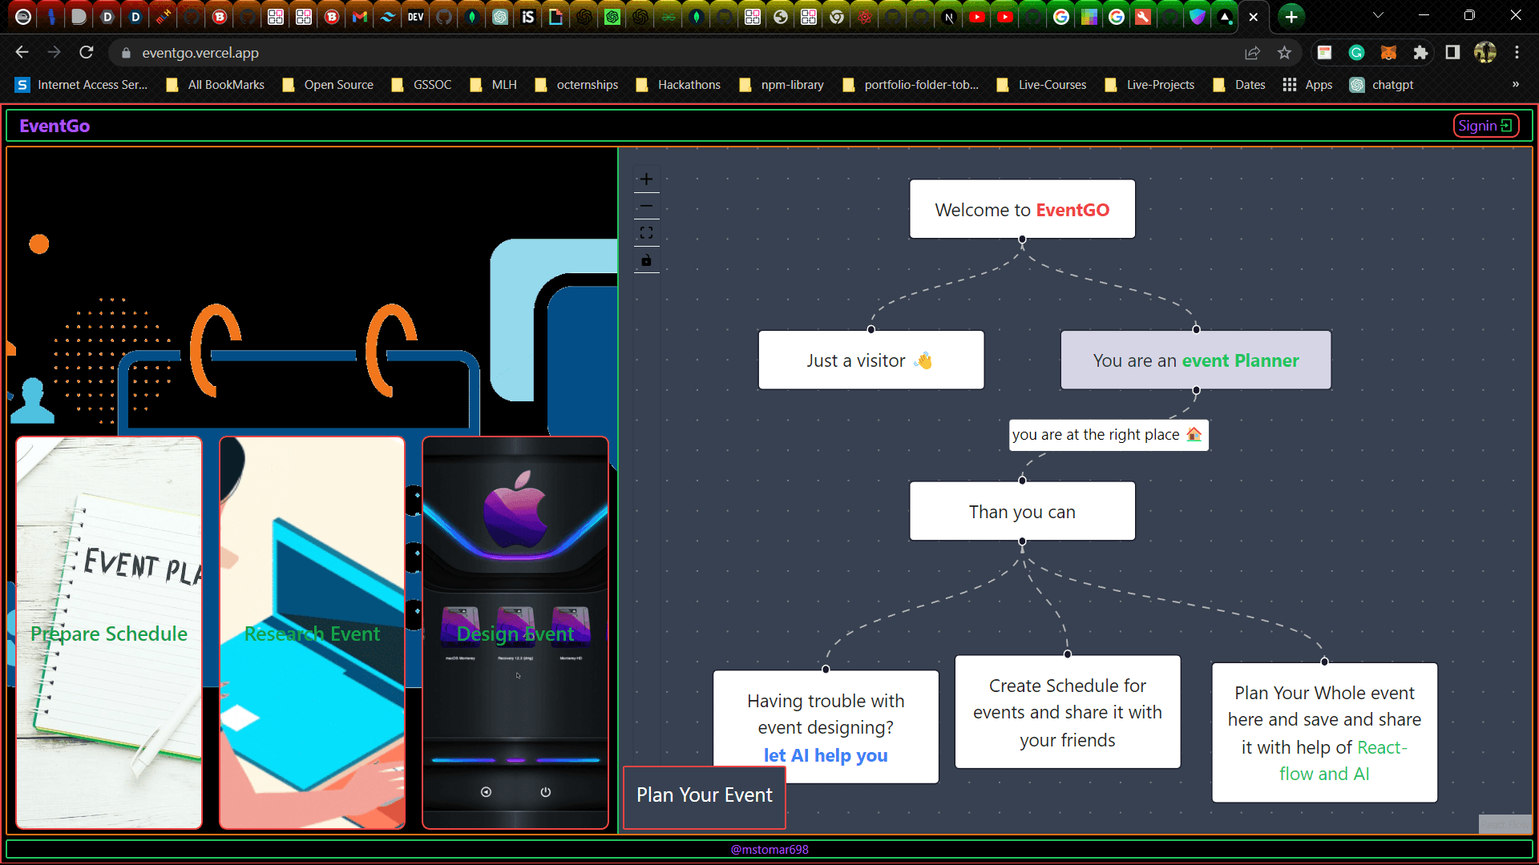Toggle the flow interactivity lock
Screen dimensions: 1539x865
(646, 260)
